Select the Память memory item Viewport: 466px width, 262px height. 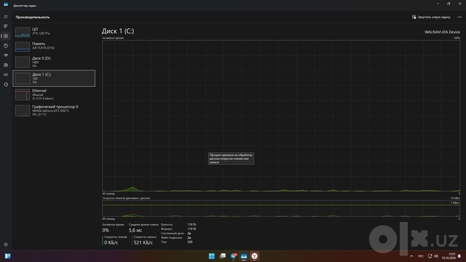[54, 46]
